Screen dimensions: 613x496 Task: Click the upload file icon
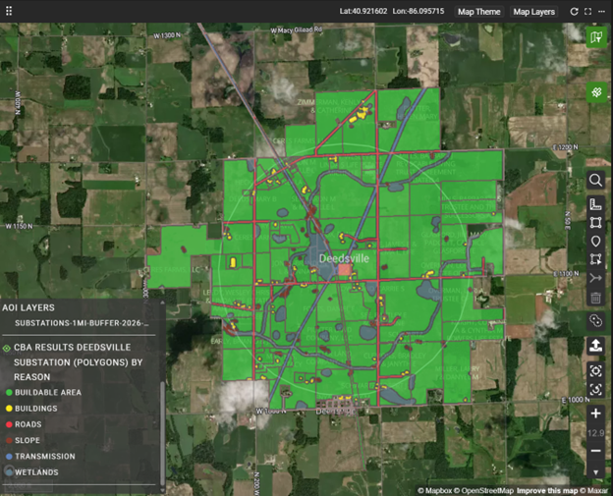[595, 346]
